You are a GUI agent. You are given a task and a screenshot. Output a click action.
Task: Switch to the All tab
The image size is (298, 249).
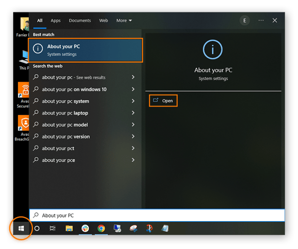pos(40,20)
